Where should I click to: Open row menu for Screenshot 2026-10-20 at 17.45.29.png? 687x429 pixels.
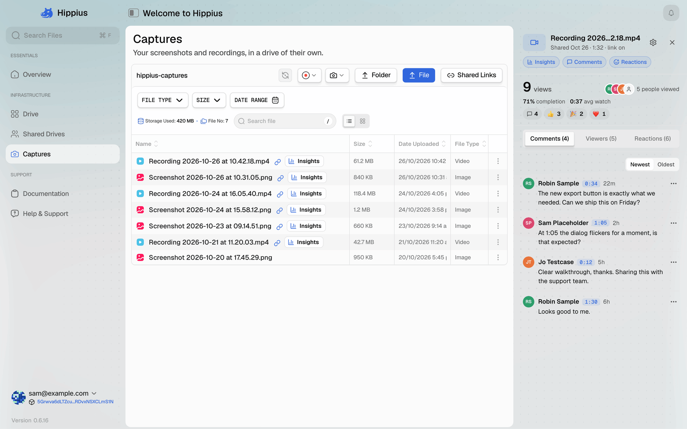point(498,257)
